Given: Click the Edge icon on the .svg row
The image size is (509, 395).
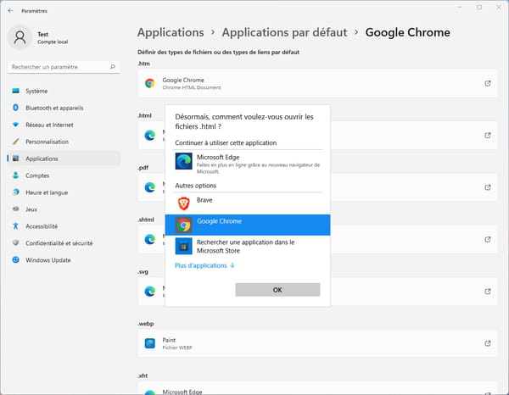Looking at the screenshot, I should pyautogui.click(x=149, y=292).
